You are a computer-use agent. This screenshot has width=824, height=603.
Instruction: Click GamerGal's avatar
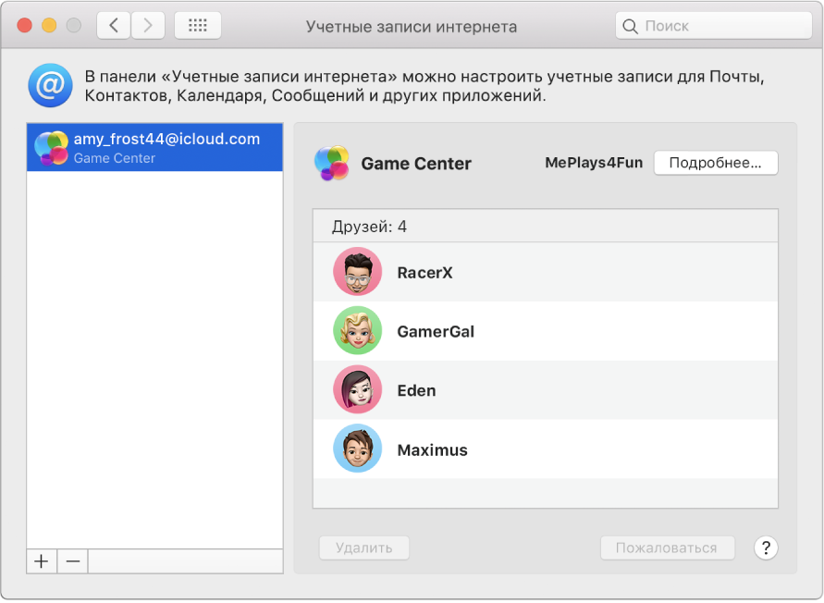click(357, 331)
